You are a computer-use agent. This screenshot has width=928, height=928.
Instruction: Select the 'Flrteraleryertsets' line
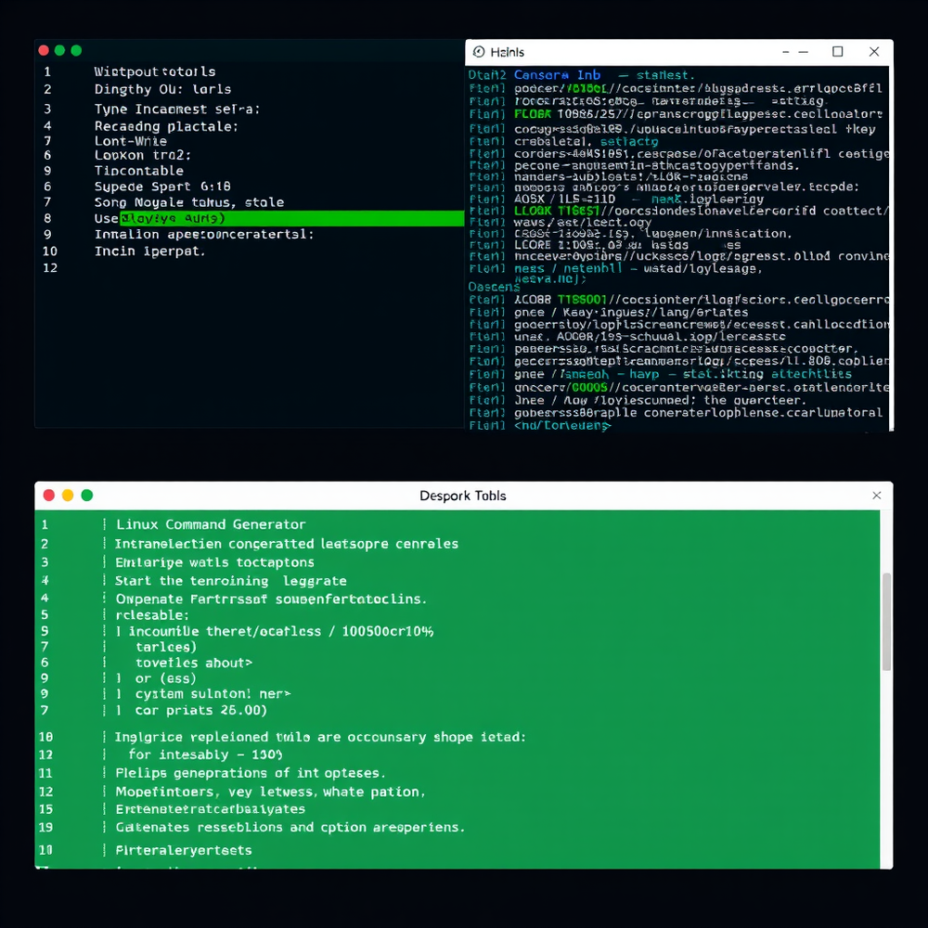click(x=184, y=850)
